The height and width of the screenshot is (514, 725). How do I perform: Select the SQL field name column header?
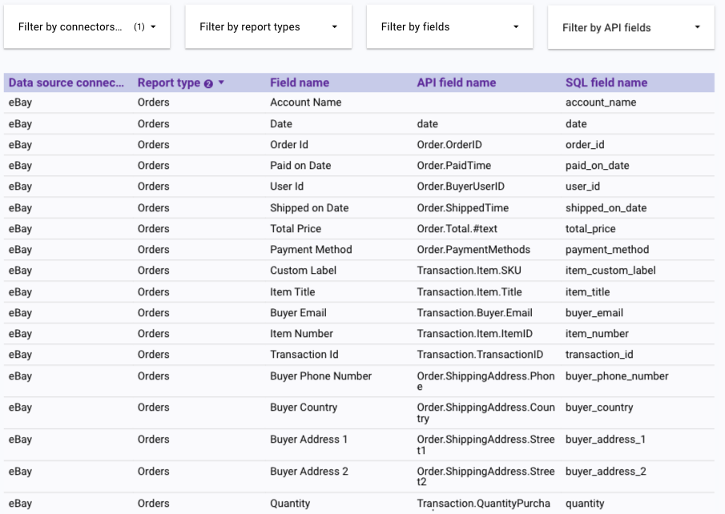tap(605, 82)
